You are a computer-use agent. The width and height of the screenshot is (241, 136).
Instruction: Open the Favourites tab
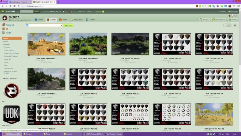pyautogui.click(x=77, y=20)
